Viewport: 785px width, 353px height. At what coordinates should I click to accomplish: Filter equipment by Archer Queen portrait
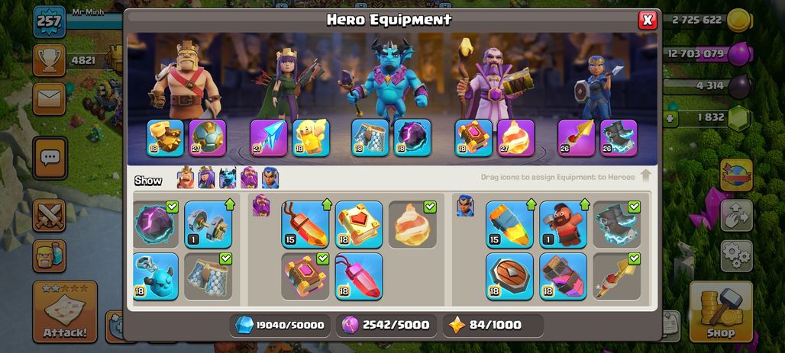(x=206, y=178)
